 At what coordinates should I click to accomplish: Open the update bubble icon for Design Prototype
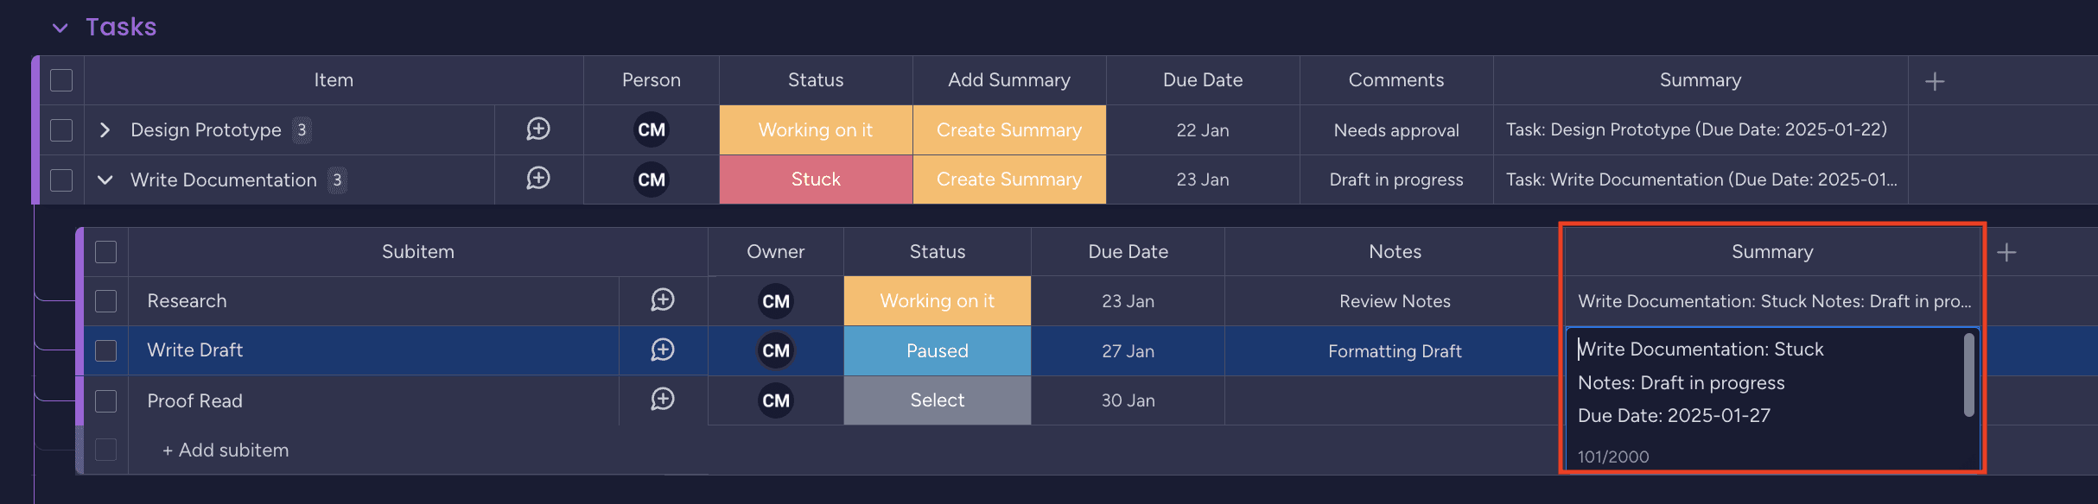tap(538, 129)
